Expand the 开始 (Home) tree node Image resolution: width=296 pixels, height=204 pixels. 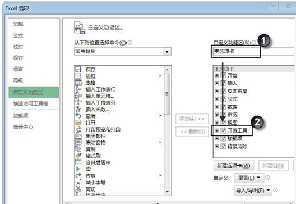tap(216, 75)
